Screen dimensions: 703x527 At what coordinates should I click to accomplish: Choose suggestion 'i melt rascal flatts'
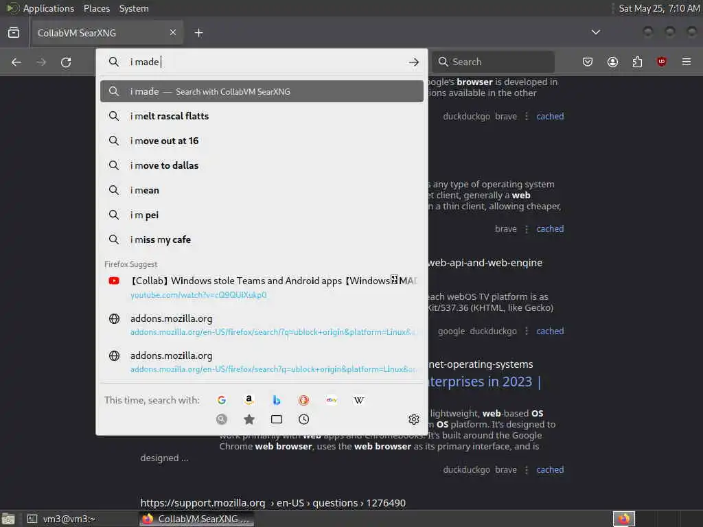pyautogui.click(x=262, y=116)
